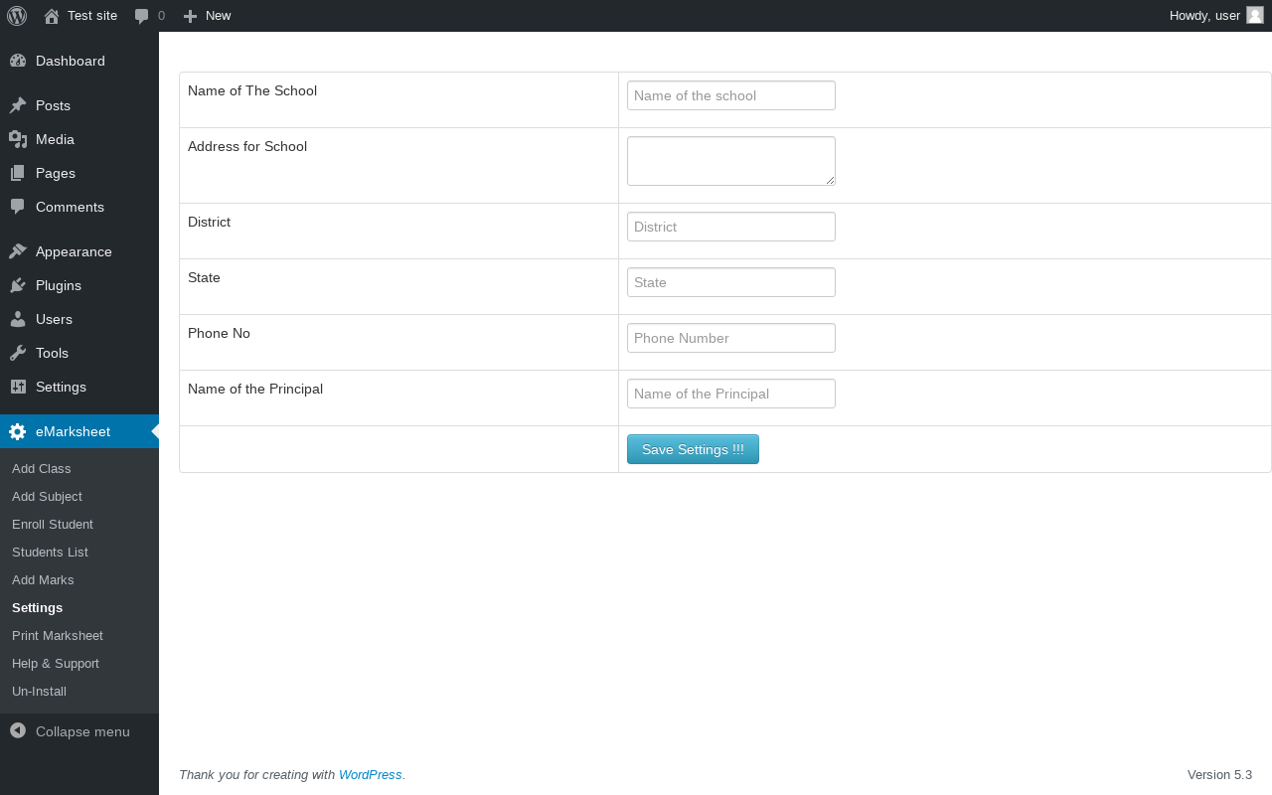Click the Media icon in sidebar
Viewport: 1272px width, 795px height.
pos(18,139)
